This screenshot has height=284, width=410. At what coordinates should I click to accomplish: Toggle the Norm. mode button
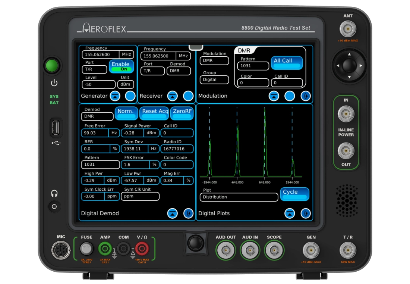pyautogui.click(x=126, y=113)
